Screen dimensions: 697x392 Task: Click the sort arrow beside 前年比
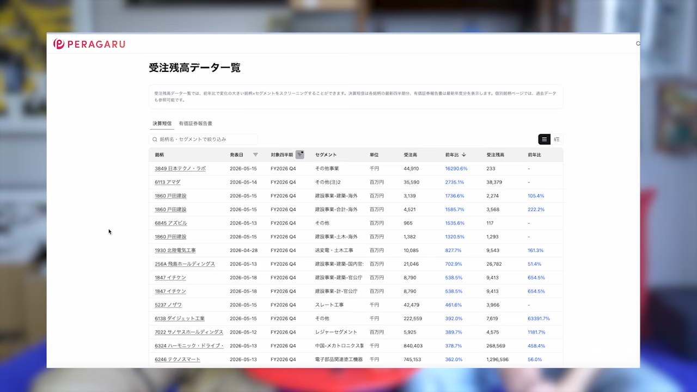tap(464, 155)
